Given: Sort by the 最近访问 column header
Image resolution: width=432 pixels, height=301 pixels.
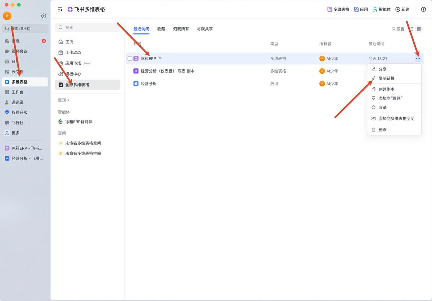Looking at the screenshot, I should (376, 44).
